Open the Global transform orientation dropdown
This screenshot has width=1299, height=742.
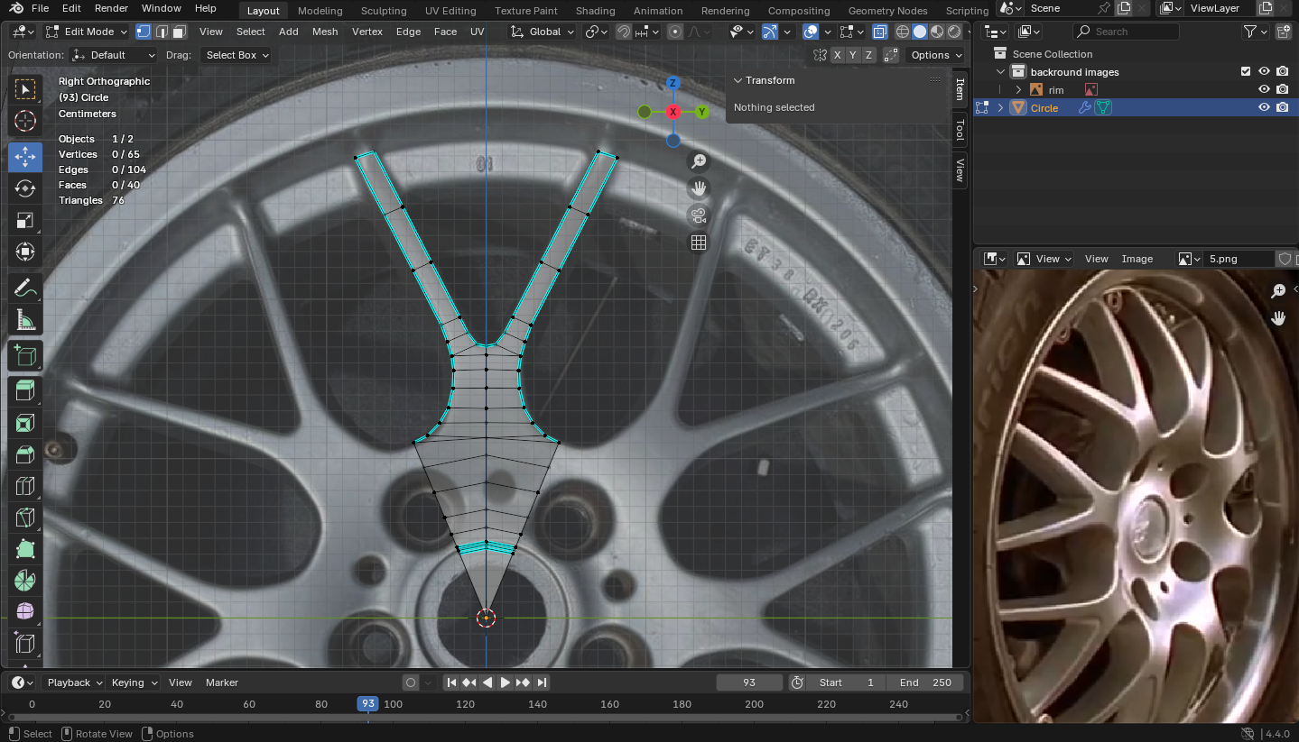tap(543, 32)
